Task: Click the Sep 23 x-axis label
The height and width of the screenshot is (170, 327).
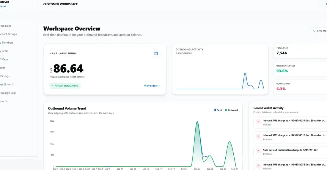Action: (x=197, y=169)
